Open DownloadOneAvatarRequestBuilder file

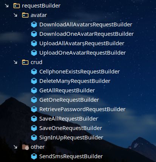click(x=86, y=34)
